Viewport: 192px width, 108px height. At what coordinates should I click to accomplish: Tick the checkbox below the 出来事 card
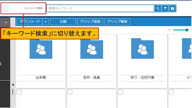[x=19, y=92]
